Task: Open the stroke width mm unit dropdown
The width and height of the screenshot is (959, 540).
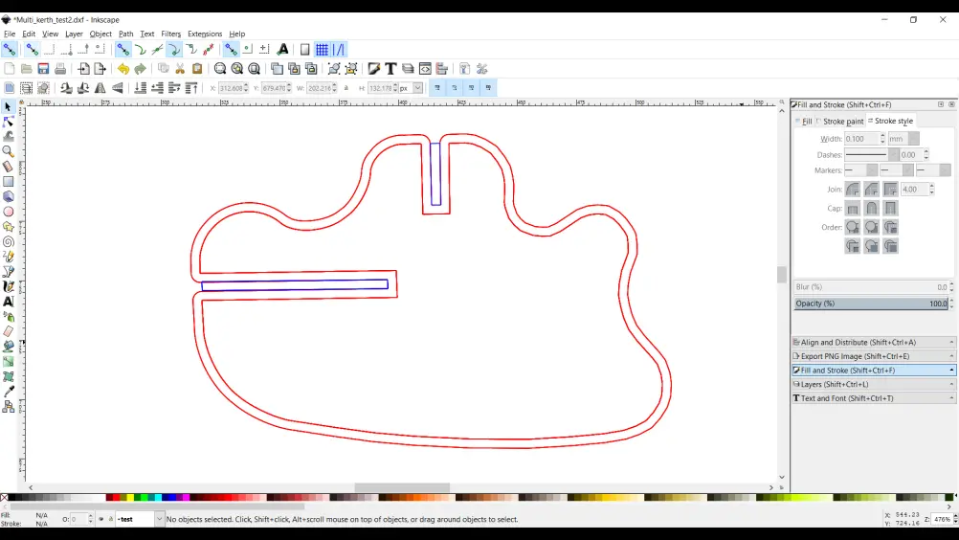Action: [x=903, y=139]
